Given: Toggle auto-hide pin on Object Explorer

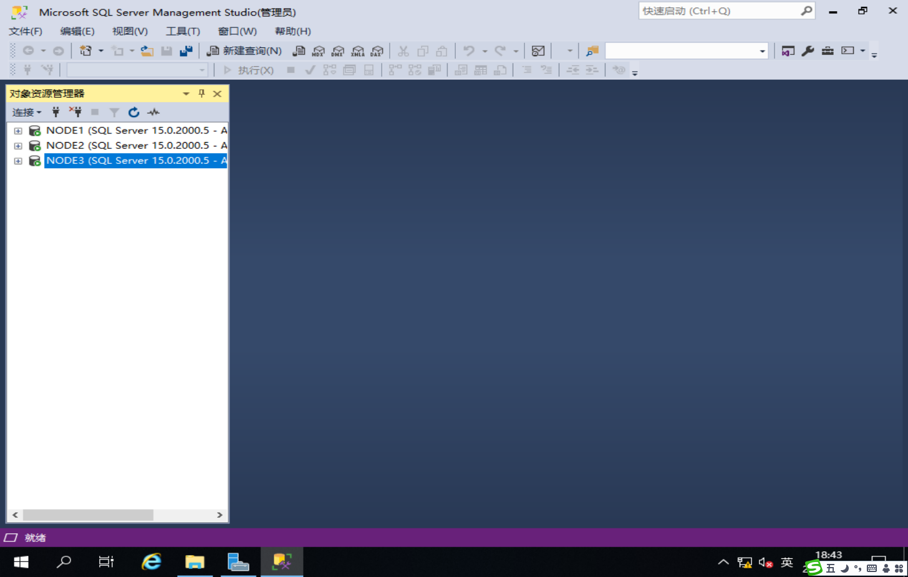Looking at the screenshot, I should point(201,93).
